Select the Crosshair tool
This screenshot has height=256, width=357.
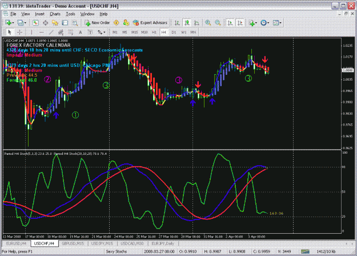pos(20,32)
